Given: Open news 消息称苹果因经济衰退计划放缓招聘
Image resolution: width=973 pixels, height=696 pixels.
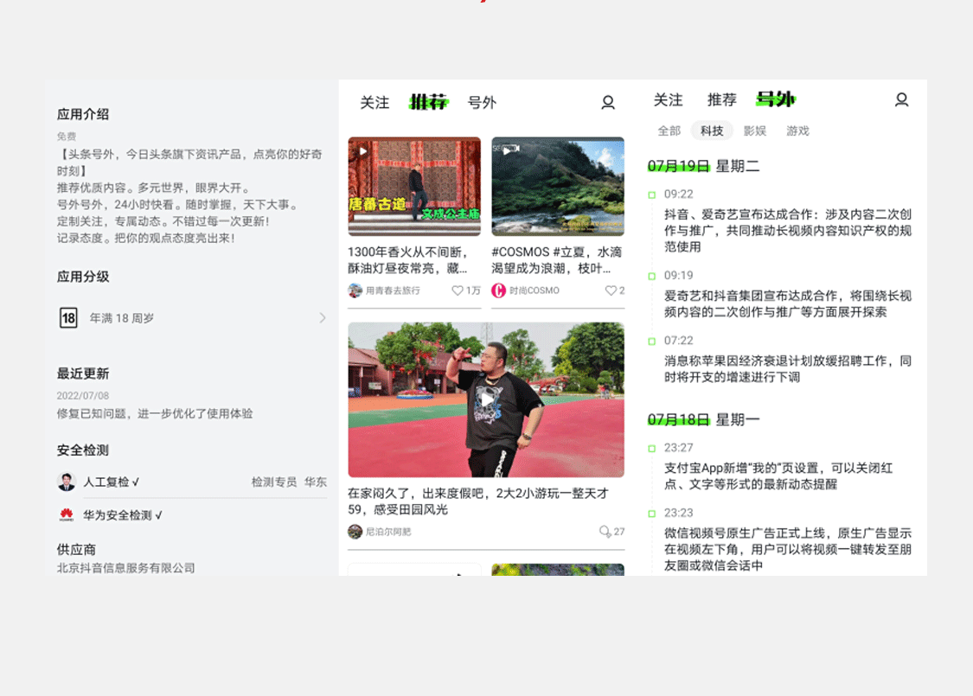Looking at the screenshot, I should tap(787, 369).
